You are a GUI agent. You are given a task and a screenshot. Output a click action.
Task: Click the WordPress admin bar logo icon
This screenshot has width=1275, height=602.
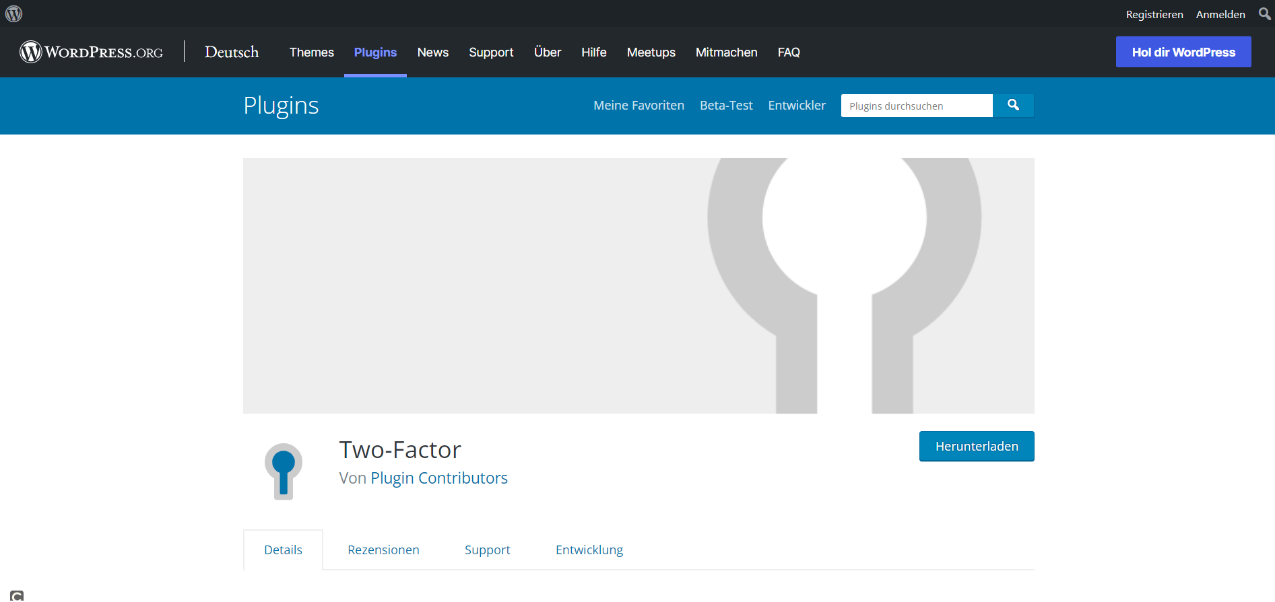click(x=14, y=13)
